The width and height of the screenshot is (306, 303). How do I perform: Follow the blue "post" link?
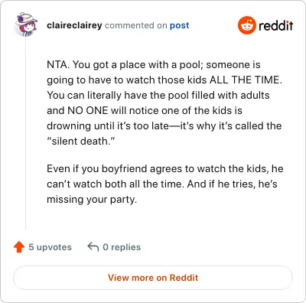pos(180,25)
